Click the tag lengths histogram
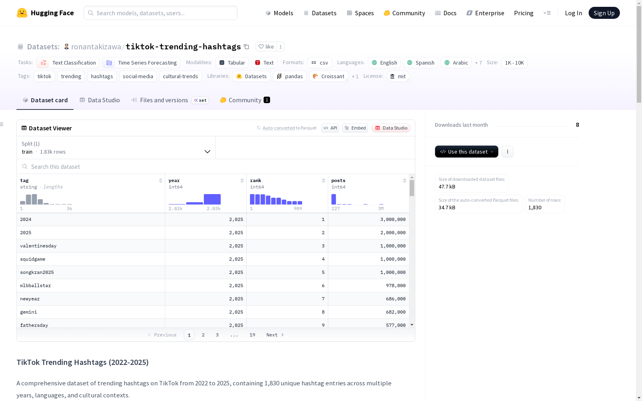This screenshot has height=401, width=642. click(x=46, y=199)
